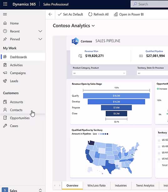This screenshot has width=168, height=192.
Task: Expand the US-W territory row
Action: pos(159,147)
